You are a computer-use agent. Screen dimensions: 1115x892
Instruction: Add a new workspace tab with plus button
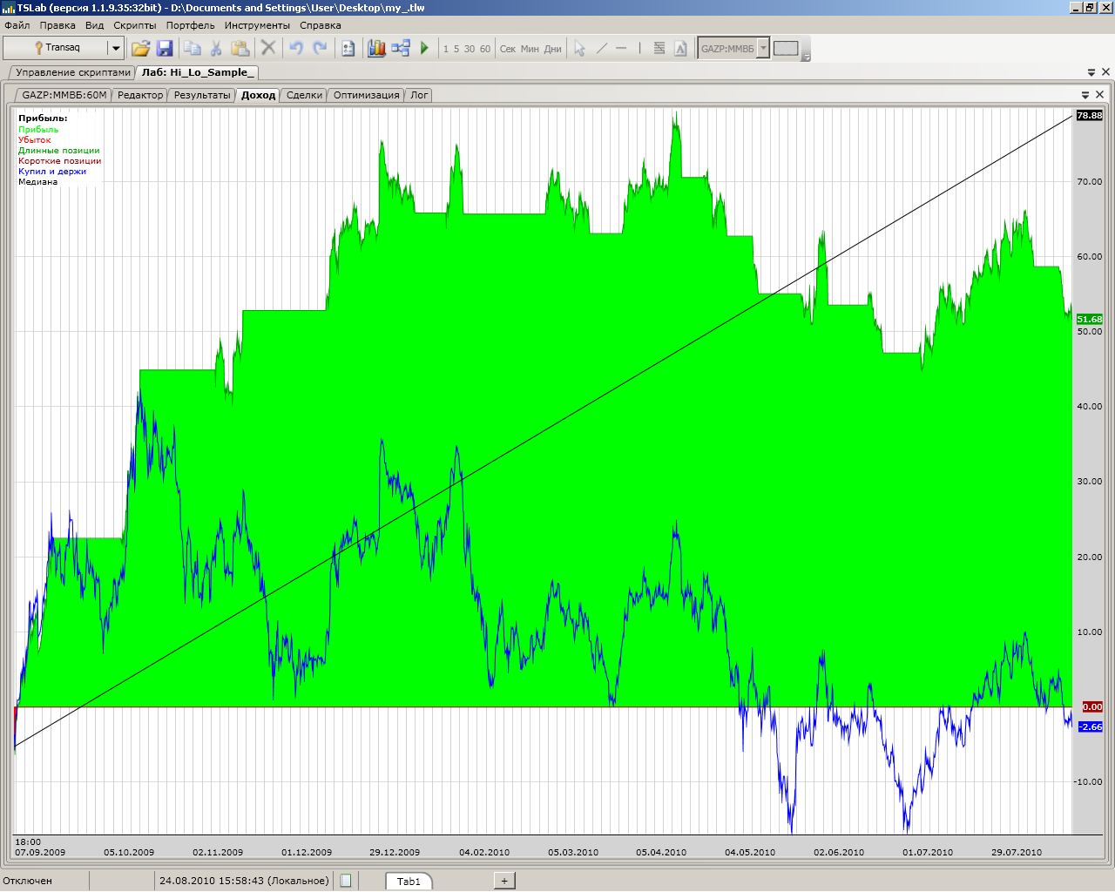coord(504,881)
